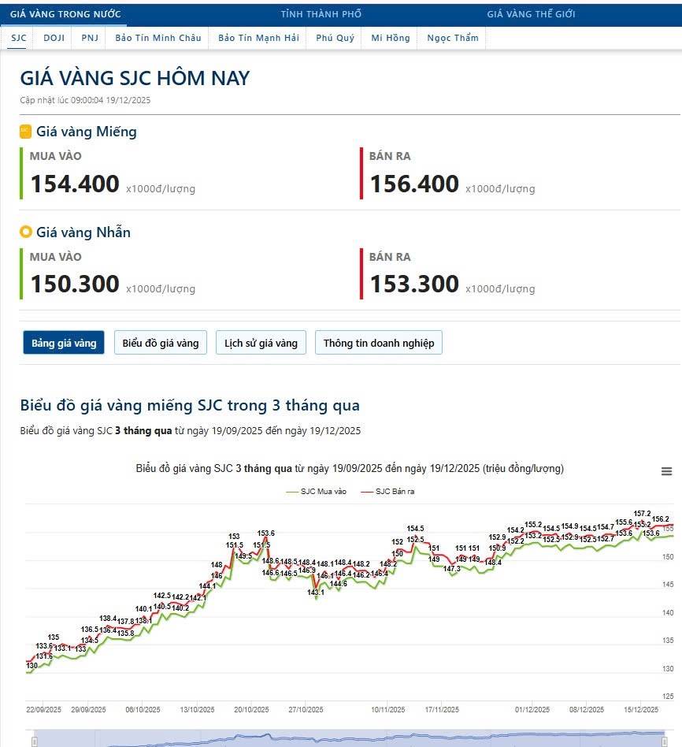Switch to the DOJI tab
This screenshot has height=747, width=682.
(x=54, y=38)
